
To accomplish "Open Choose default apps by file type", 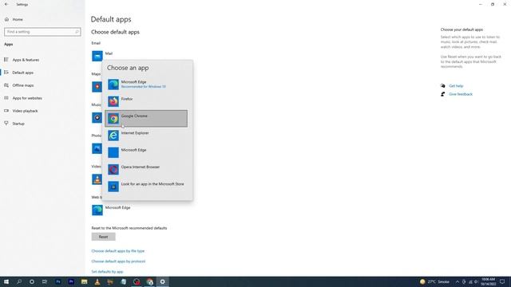I will coord(118,251).
